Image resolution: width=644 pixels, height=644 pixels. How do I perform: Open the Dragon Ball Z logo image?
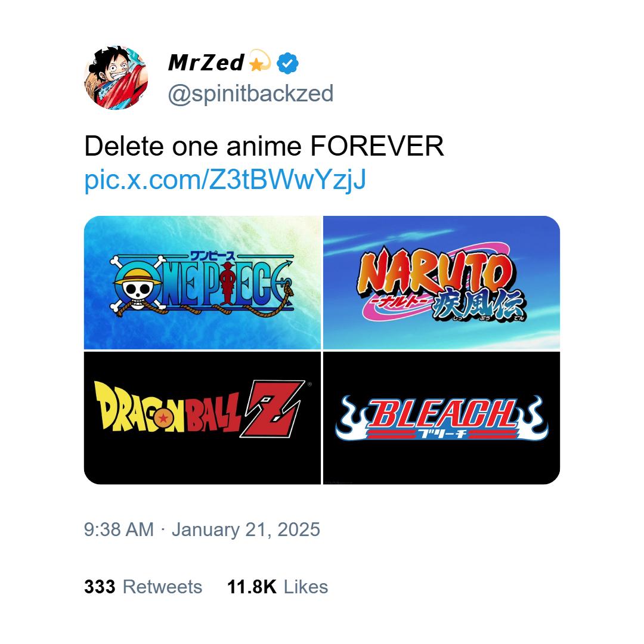202,417
